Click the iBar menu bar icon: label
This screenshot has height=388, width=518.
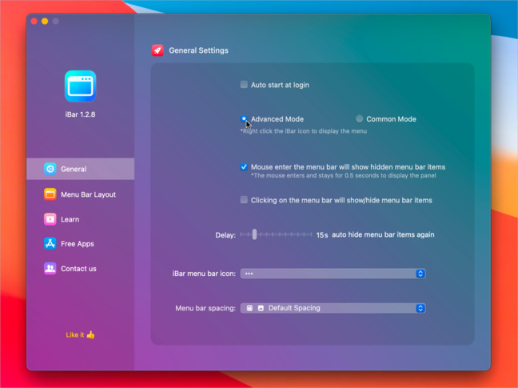coord(204,274)
